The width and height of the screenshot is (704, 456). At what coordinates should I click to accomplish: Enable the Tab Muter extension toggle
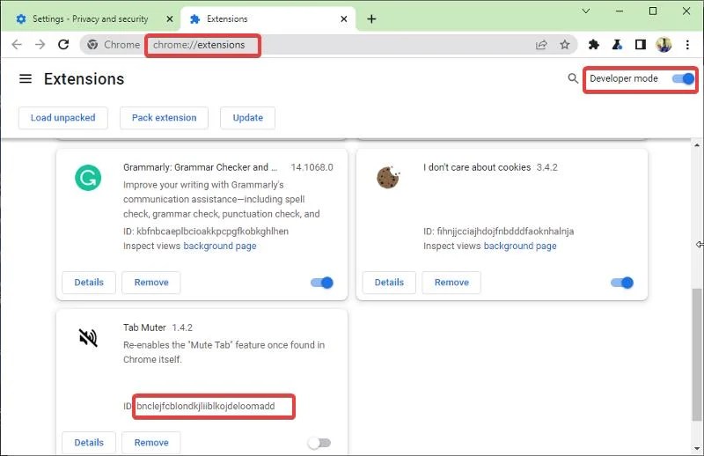click(319, 443)
